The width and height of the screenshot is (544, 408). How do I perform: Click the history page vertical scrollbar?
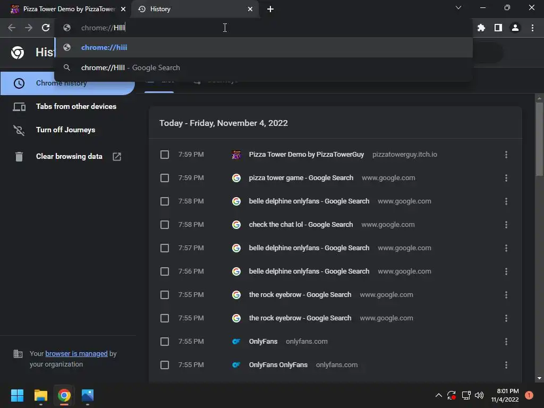pos(539,139)
